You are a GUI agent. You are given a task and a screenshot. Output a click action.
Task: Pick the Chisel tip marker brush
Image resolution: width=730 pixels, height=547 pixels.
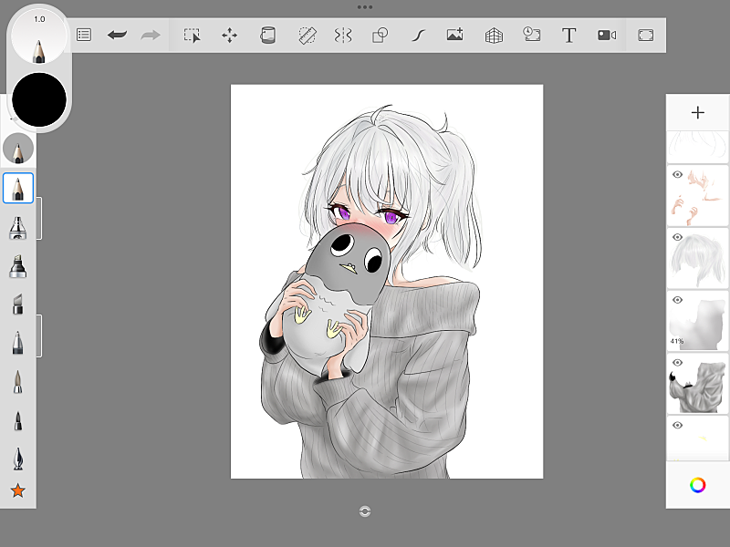point(17,304)
